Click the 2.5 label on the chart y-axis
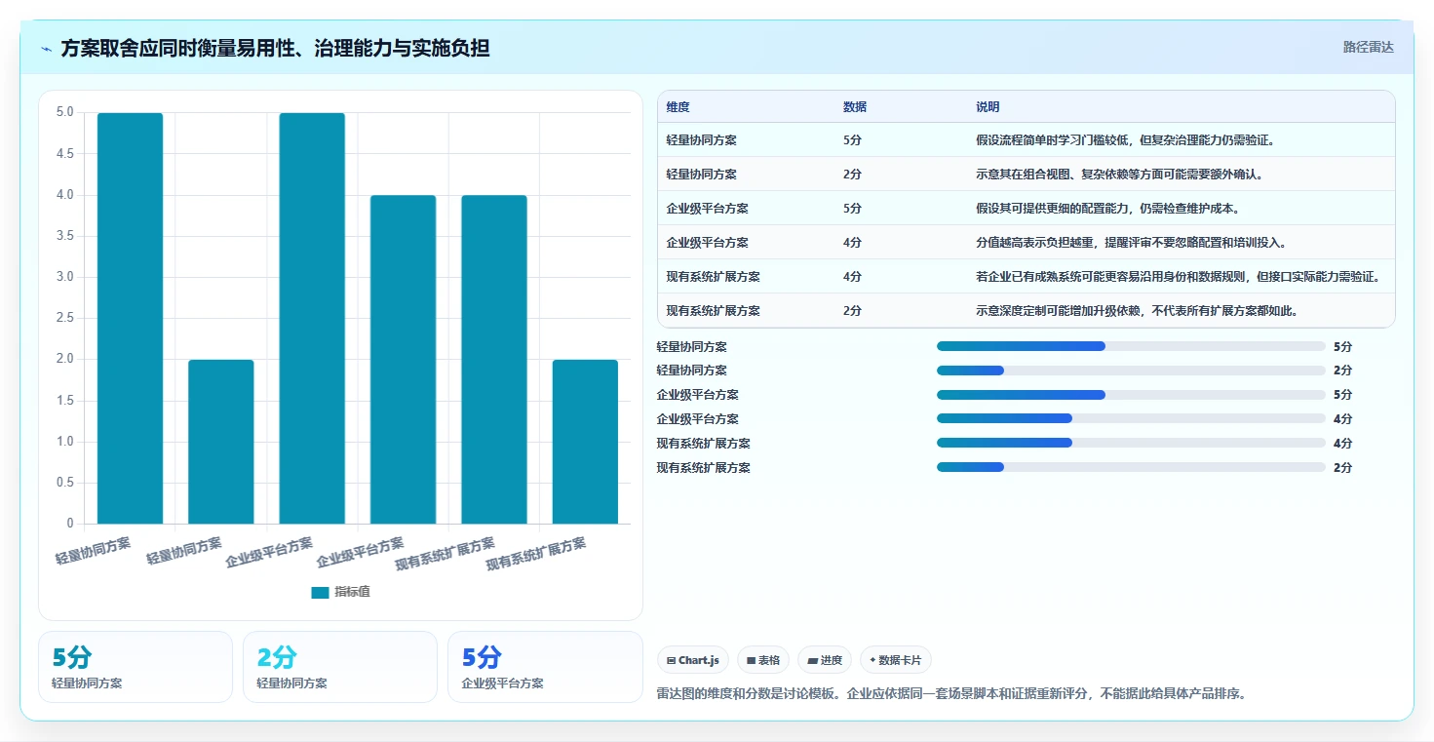The image size is (1434, 742). 65,318
